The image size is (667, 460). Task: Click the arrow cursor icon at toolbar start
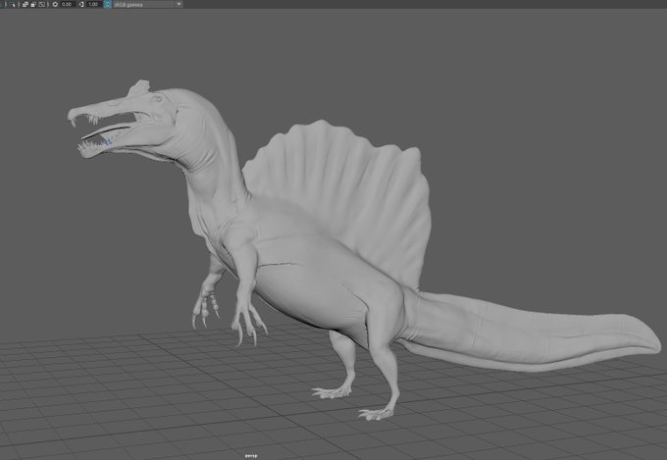(13, 5)
